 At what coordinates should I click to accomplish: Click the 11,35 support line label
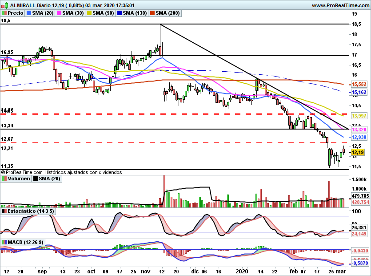(7, 166)
